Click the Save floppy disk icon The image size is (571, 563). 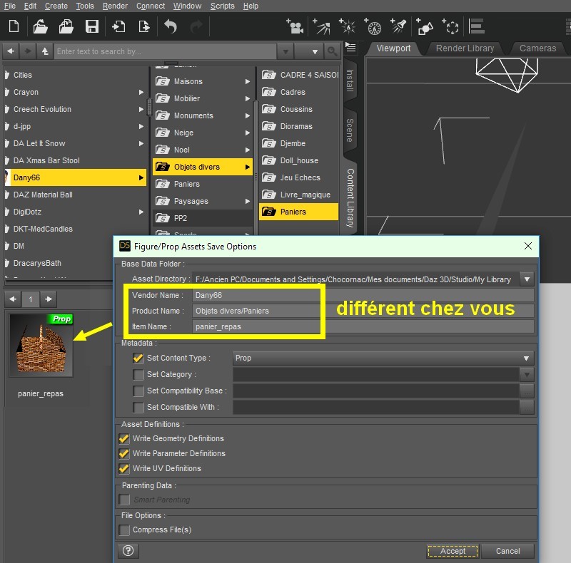click(x=92, y=26)
